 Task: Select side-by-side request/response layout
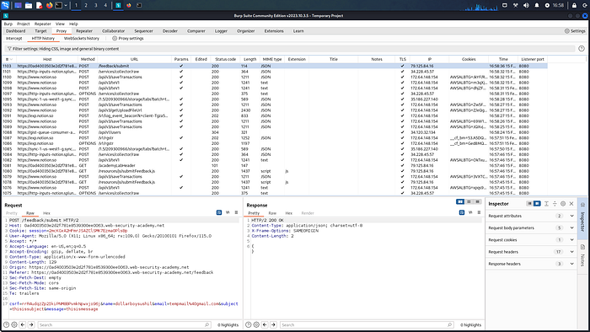pos(460,202)
